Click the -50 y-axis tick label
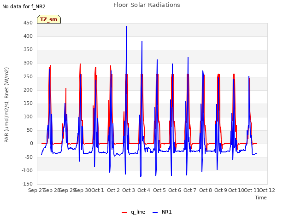The height and width of the screenshot is (221, 295). click(29, 157)
